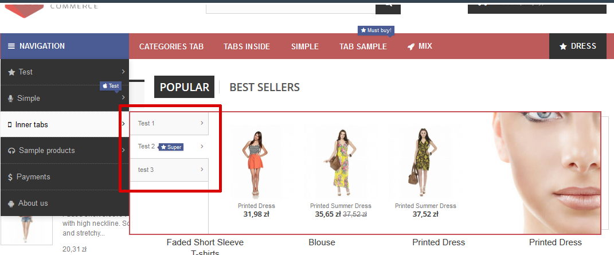Viewport: 614px width, 255px height.
Task: Select the SIMPLE menu item
Action: click(304, 46)
